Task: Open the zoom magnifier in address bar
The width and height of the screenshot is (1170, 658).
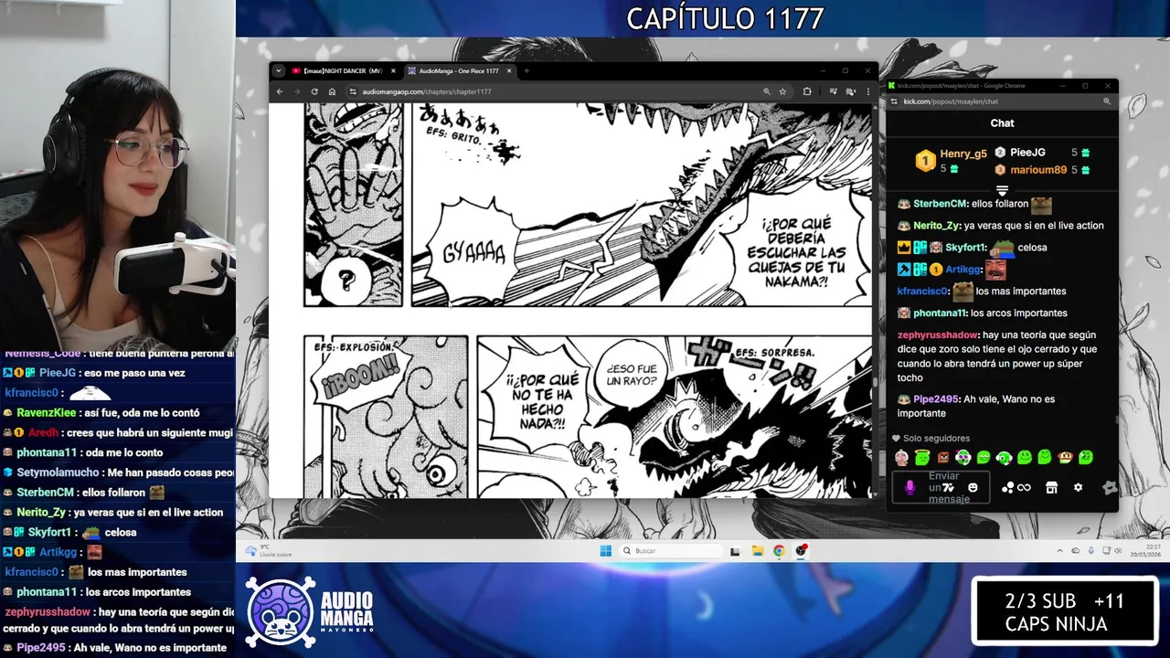Action: (x=766, y=91)
